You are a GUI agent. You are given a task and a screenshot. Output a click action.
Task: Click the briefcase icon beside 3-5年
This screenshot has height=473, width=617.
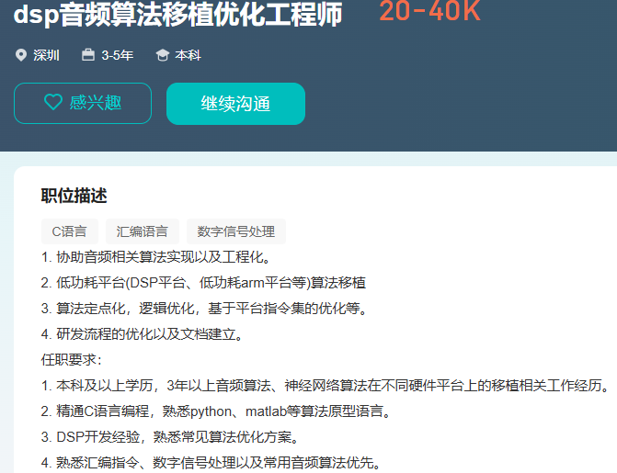pos(88,55)
